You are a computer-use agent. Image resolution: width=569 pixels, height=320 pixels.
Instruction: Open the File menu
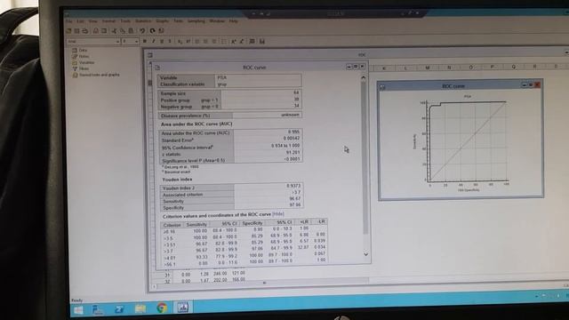[68, 21]
